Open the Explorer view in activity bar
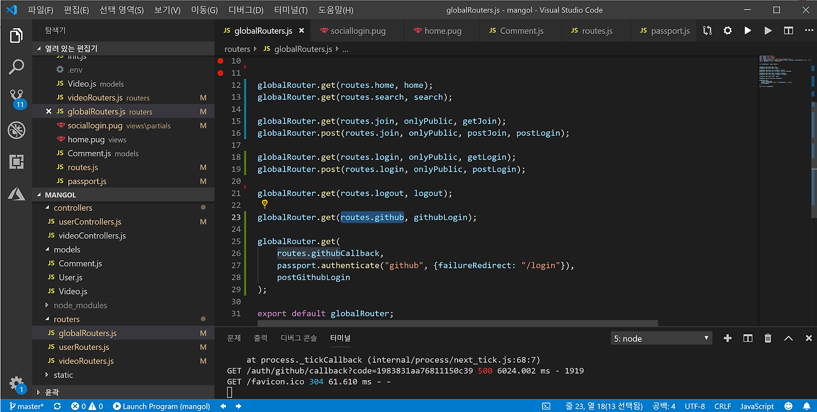Viewport: 817px width, 412px height. pyautogui.click(x=16, y=36)
